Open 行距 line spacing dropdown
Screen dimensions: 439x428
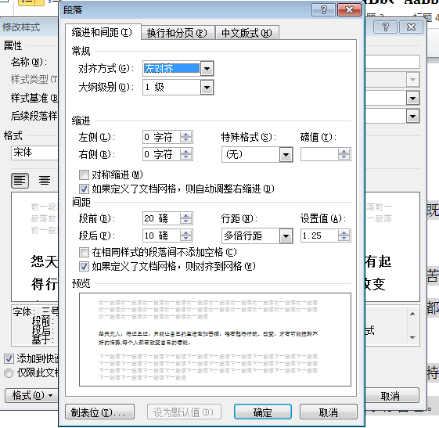pos(286,236)
